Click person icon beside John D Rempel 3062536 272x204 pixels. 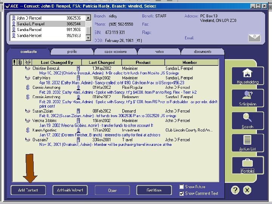click(x=14, y=18)
